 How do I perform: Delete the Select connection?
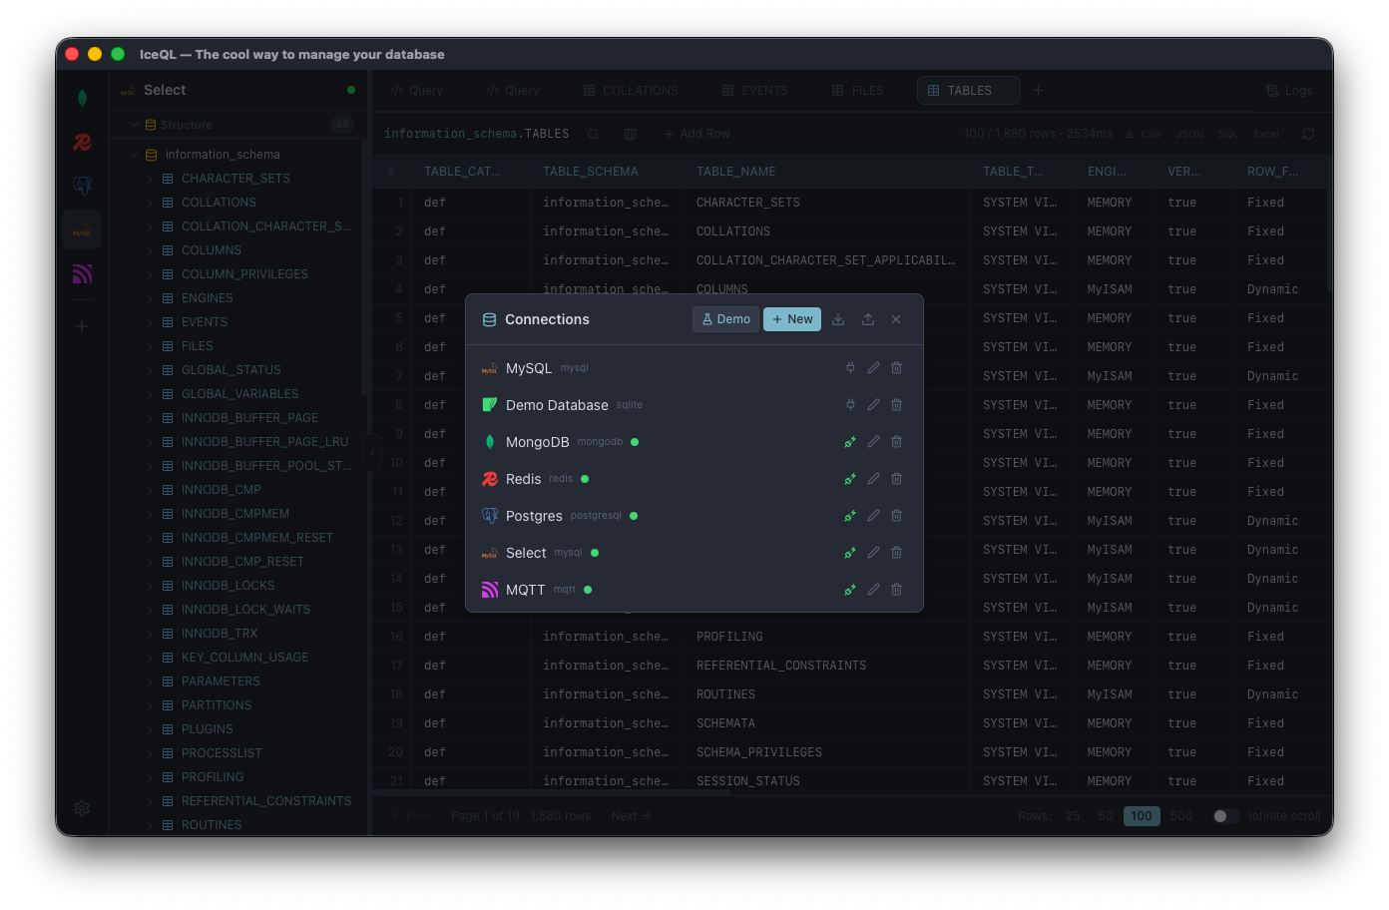(x=896, y=553)
